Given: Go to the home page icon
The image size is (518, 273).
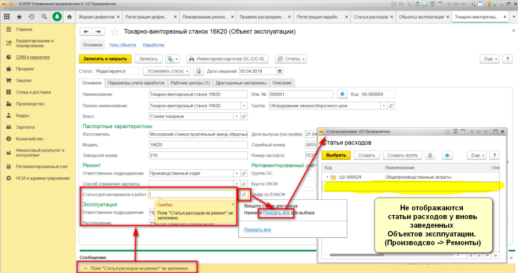Looking at the screenshot, I should [69, 17].
